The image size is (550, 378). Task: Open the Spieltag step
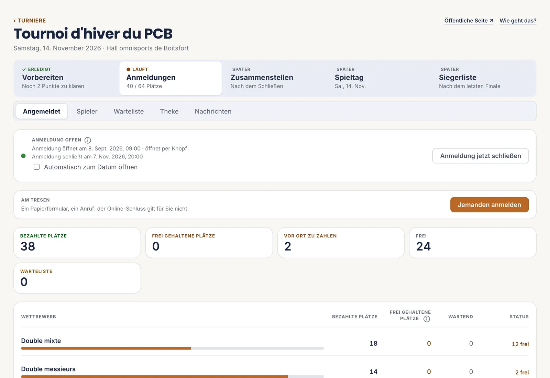tap(379, 78)
